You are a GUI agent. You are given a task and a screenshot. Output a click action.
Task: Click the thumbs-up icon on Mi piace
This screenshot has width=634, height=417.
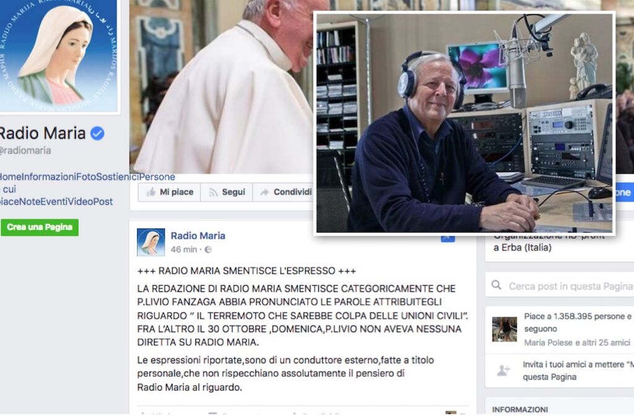click(x=151, y=192)
